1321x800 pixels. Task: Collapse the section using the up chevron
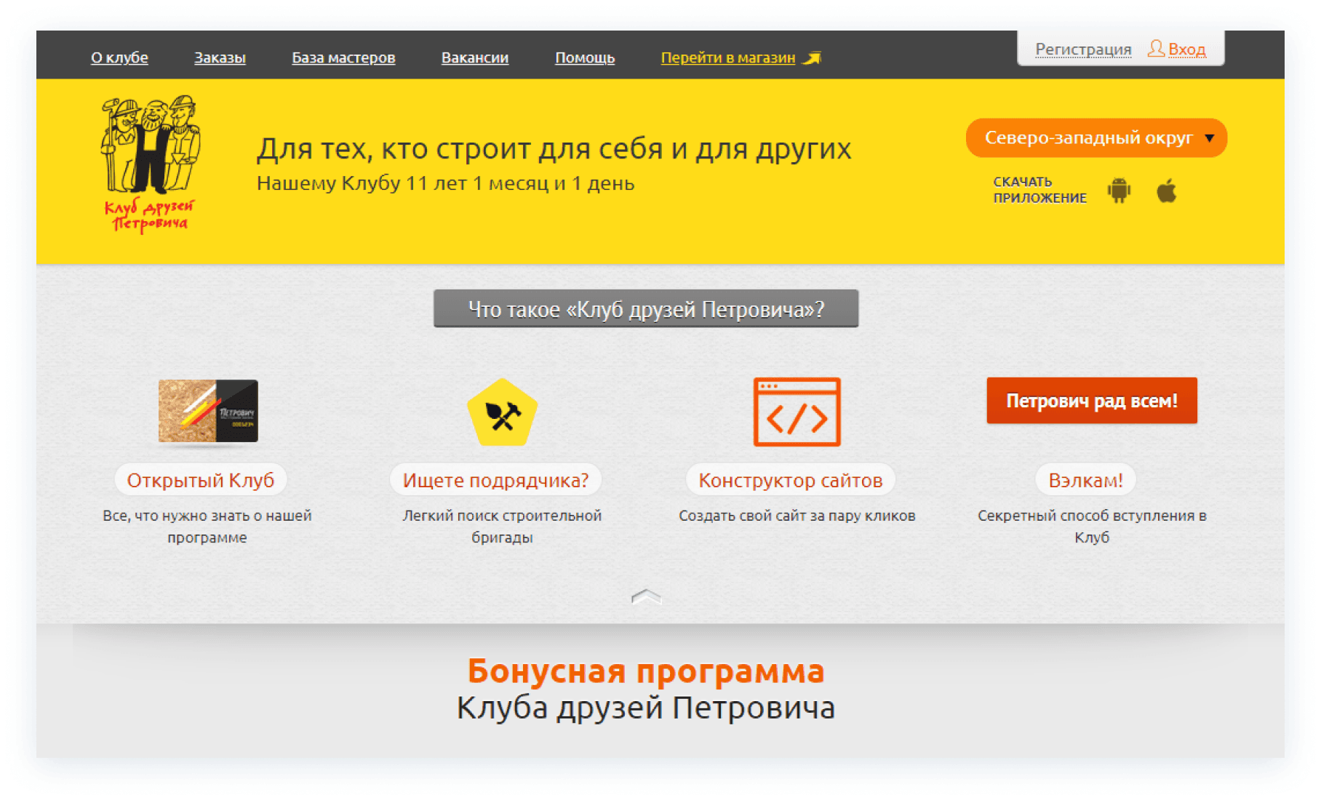646,597
